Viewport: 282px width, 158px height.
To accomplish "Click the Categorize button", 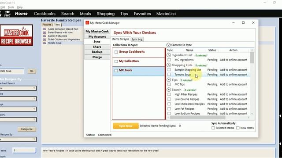I will point(26,129).
